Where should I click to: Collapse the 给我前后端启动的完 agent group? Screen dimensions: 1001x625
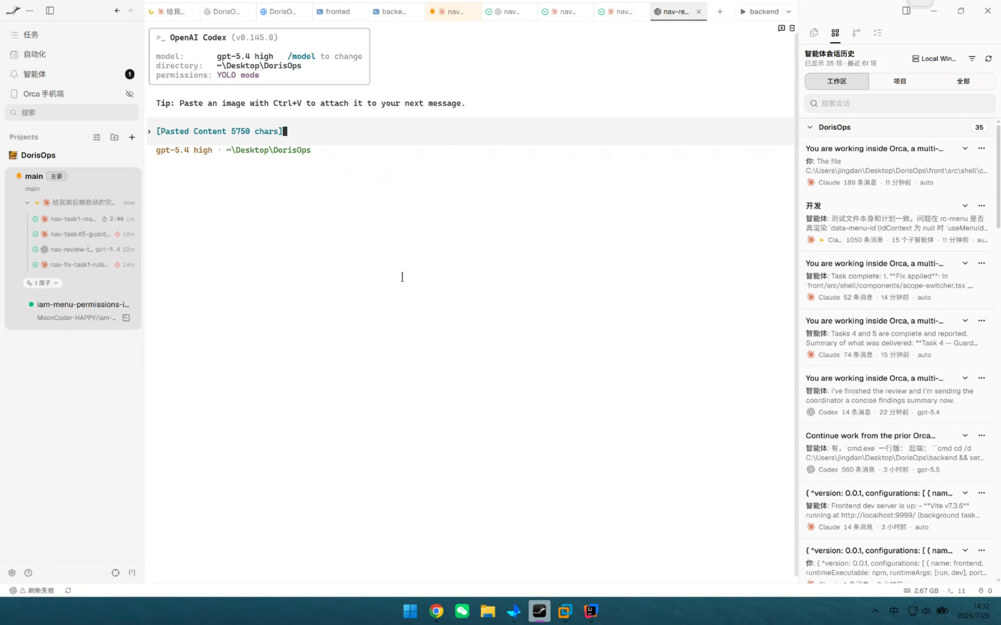(28, 203)
